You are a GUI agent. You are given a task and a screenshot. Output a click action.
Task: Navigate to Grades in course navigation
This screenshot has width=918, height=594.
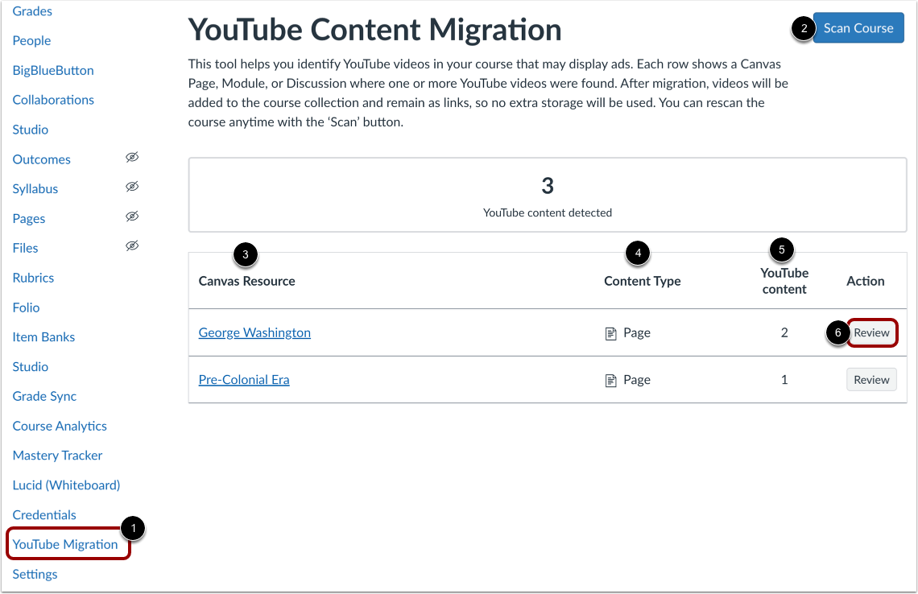pyautogui.click(x=31, y=10)
